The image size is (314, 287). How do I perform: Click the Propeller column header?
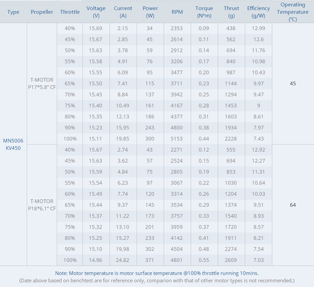(x=42, y=12)
